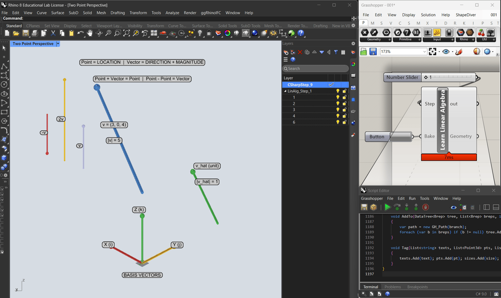The height and width of the screenshot is (298, 501).
Task: Click the layer filter funnel icon
Action: point(336,52)
